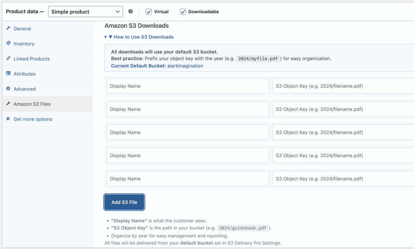Switch to the Inventory tab

24,44
